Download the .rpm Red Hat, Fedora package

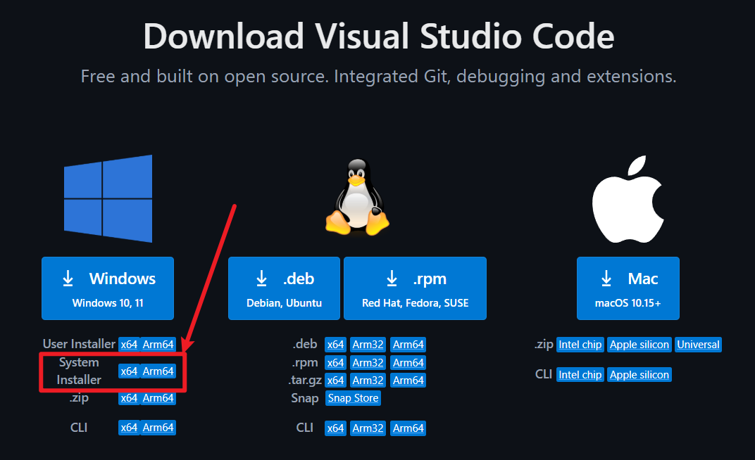point(415,288)
